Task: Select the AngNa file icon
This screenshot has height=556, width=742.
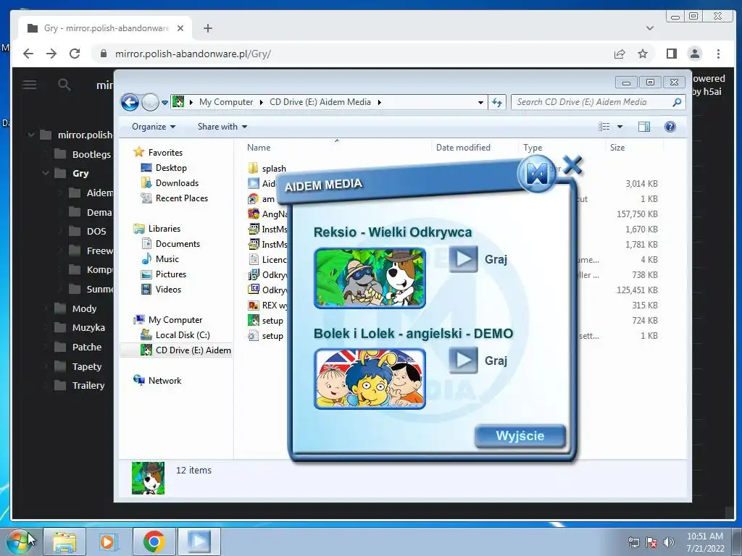Action: tap(254, 214)
